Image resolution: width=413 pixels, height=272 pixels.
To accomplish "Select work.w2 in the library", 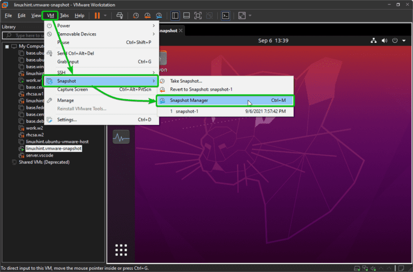I will point(34,128).
